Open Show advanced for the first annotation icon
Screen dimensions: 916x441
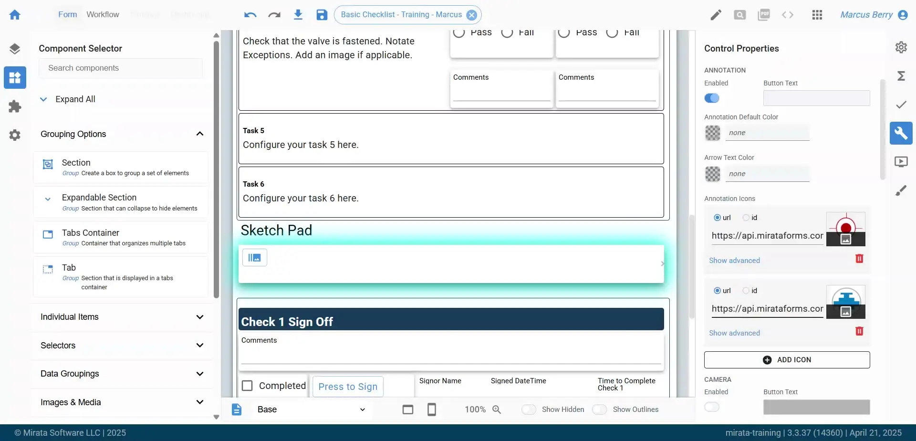pyautogui.click(x=734, y=260)
